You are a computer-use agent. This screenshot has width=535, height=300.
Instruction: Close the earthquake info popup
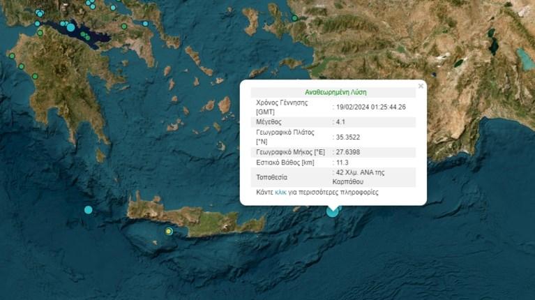[421, 86]
